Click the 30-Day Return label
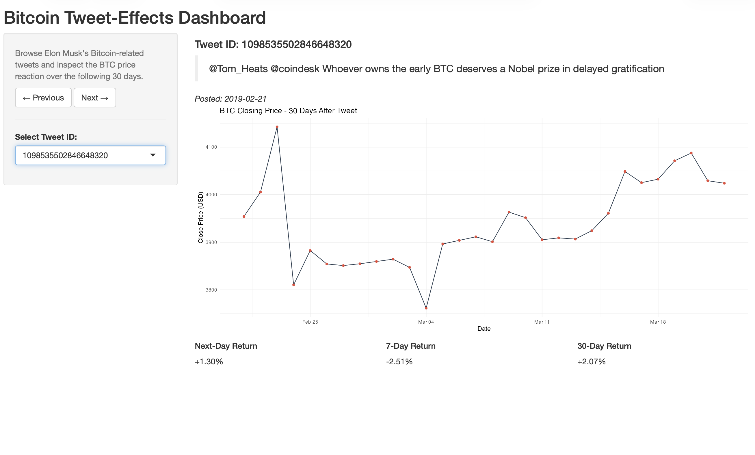The image size is (755, 455). 604,346
